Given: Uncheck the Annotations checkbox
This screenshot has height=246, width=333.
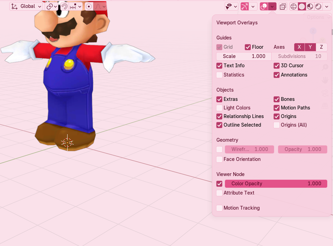Looking at the screenshot, I should [x=276, y=75].
